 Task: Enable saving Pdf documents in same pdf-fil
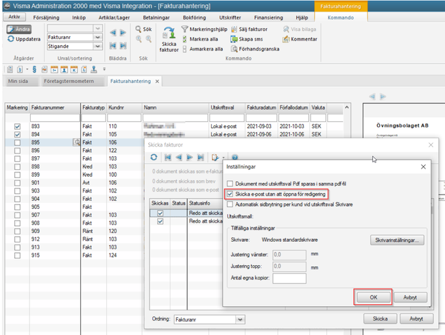(230, 184)
